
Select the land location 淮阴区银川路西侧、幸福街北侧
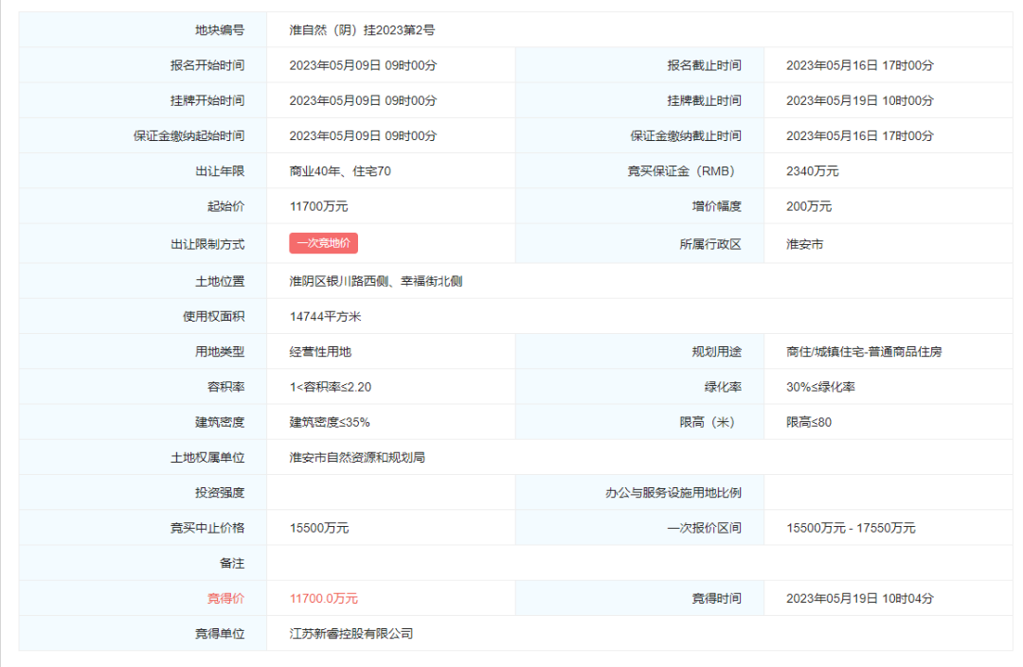(375, 281)
